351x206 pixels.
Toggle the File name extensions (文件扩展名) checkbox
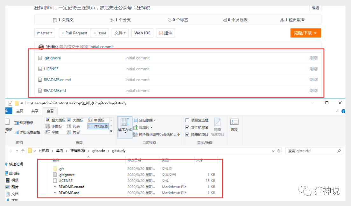click(x=187, y=127)
